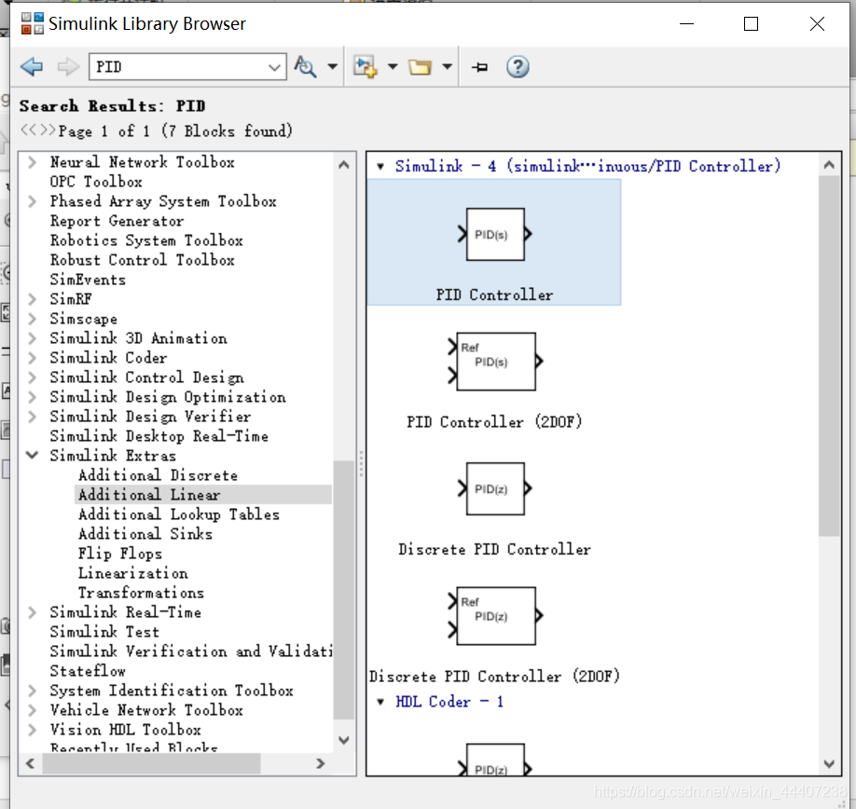Select the PID Controller (2DOF) block
Viewport: 856px width, 809px height.
point(494,379)
